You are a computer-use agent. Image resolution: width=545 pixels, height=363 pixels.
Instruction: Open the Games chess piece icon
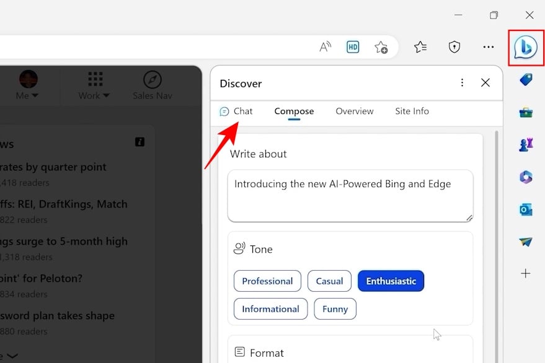[526, 144]
